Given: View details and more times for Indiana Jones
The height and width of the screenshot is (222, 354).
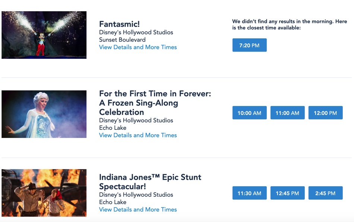Looking at the screenshot, I should click(138, 210).
